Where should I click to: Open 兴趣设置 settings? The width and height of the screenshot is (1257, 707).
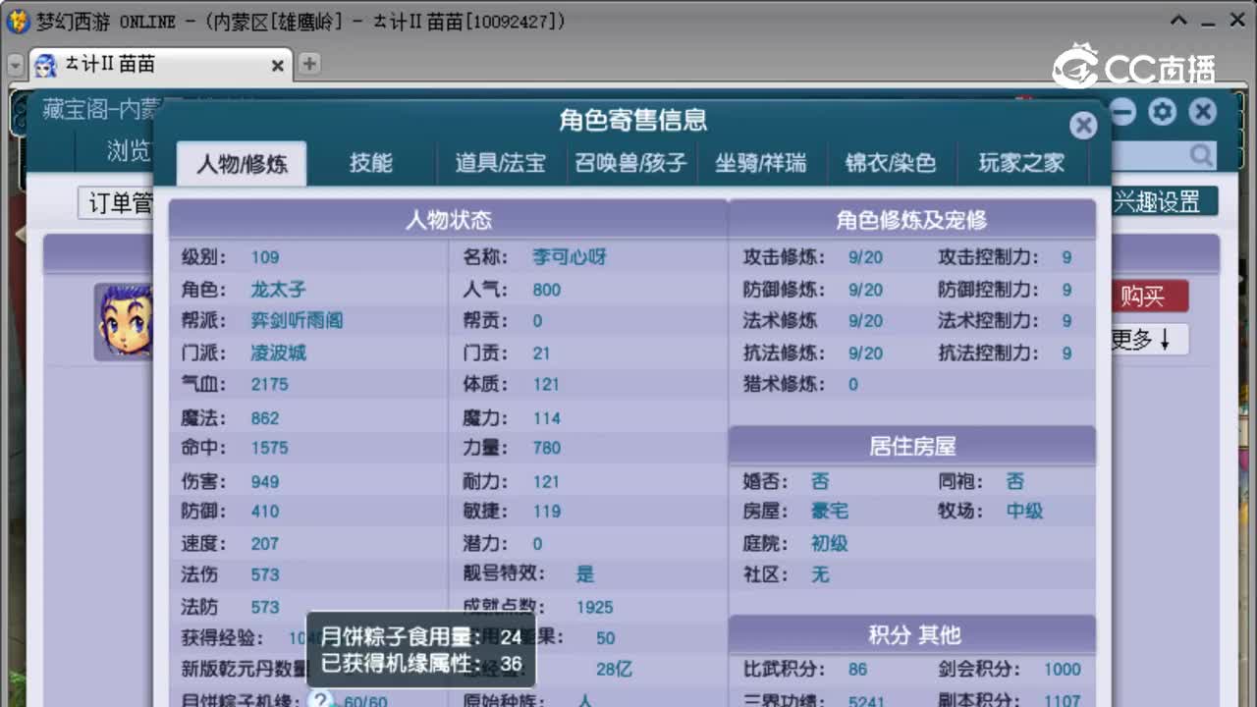(x=1168, y=199)
